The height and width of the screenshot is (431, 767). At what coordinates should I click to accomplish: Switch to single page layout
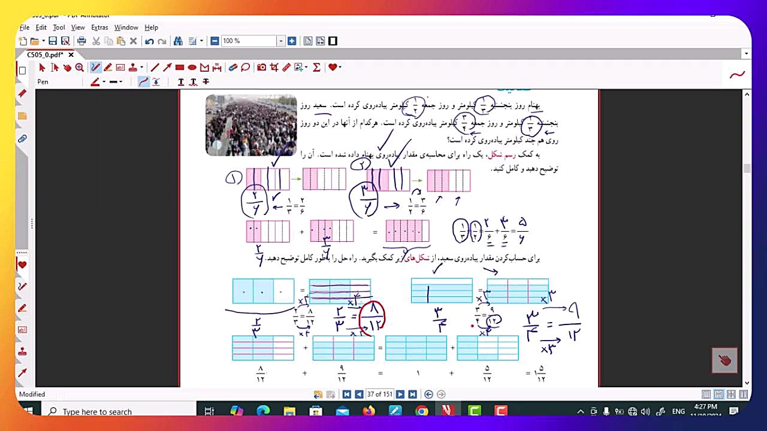coord(706,394)
